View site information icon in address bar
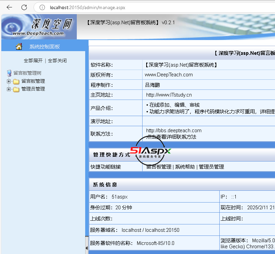The height and width of the screenshot is (254, 275). 42,7
